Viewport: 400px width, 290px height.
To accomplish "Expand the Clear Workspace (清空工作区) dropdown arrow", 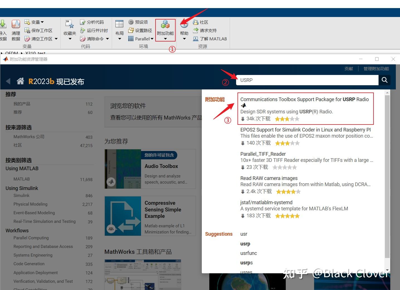I will tap(56, 39).
